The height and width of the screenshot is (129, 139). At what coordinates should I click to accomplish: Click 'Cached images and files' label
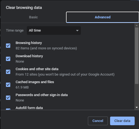click(x=35, y=82)
